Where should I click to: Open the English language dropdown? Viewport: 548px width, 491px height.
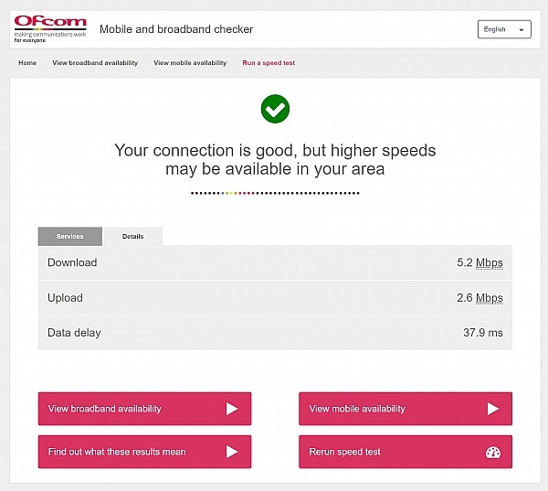click(504, 29)
